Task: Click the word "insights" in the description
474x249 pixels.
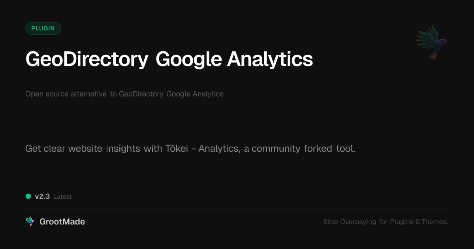Action: (123, 149)
